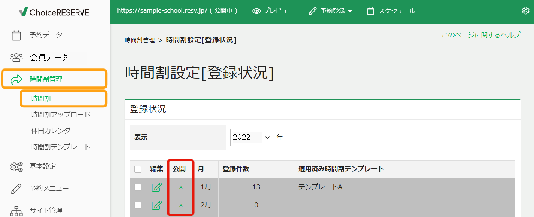Click the 1月 month cell
The image size is (534, 217).
pyautogui.click(x=206, y=187)
